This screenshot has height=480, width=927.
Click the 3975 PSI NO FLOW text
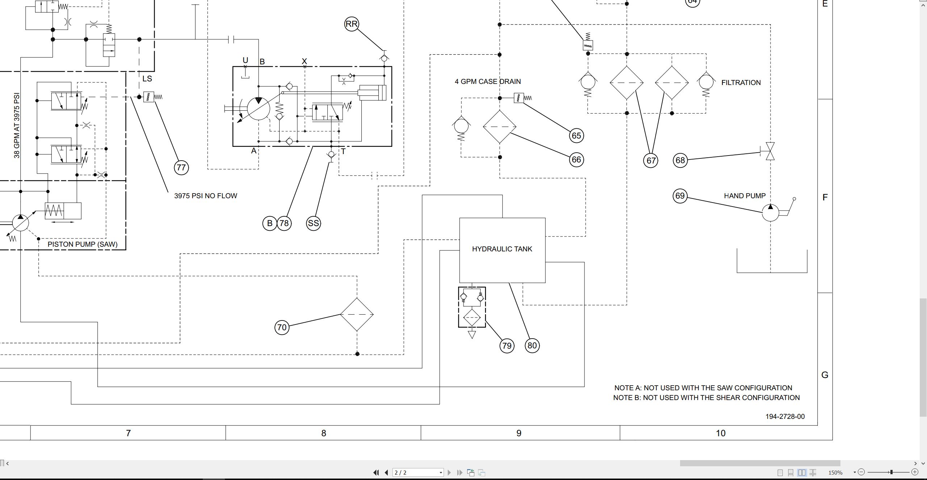coord(206,196)
